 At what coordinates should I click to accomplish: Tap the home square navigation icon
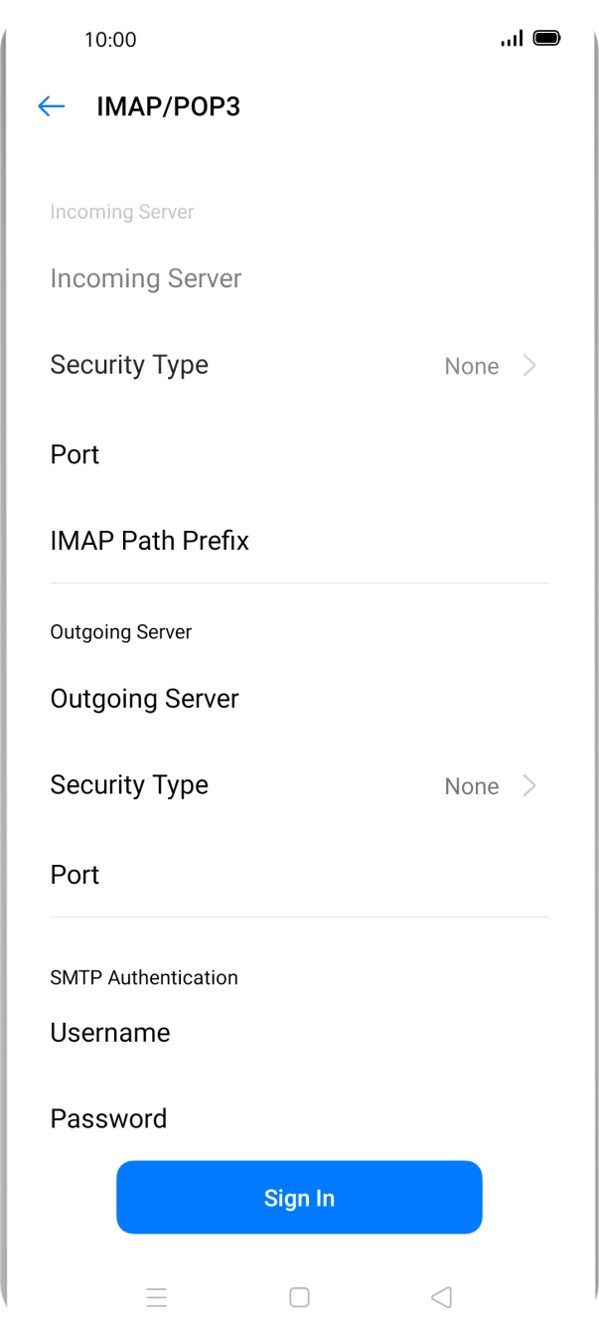tap(299, 1297)
